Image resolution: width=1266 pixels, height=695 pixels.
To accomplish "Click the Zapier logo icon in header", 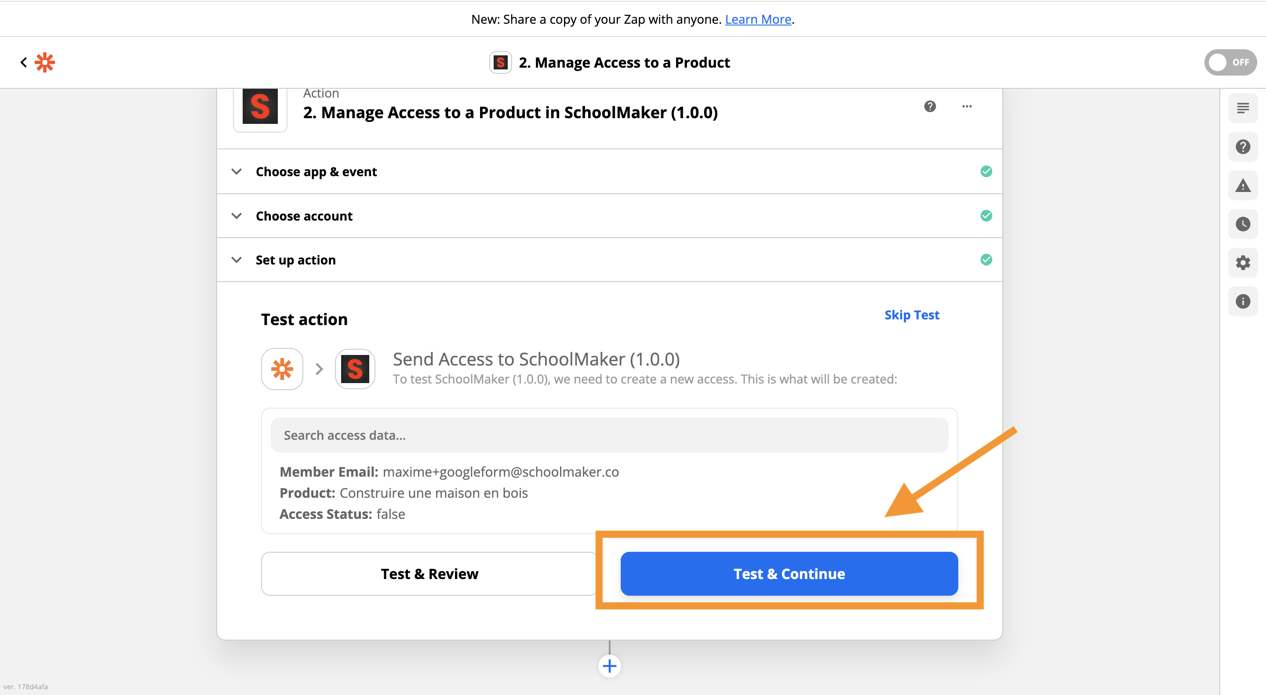I will [45, 62].
